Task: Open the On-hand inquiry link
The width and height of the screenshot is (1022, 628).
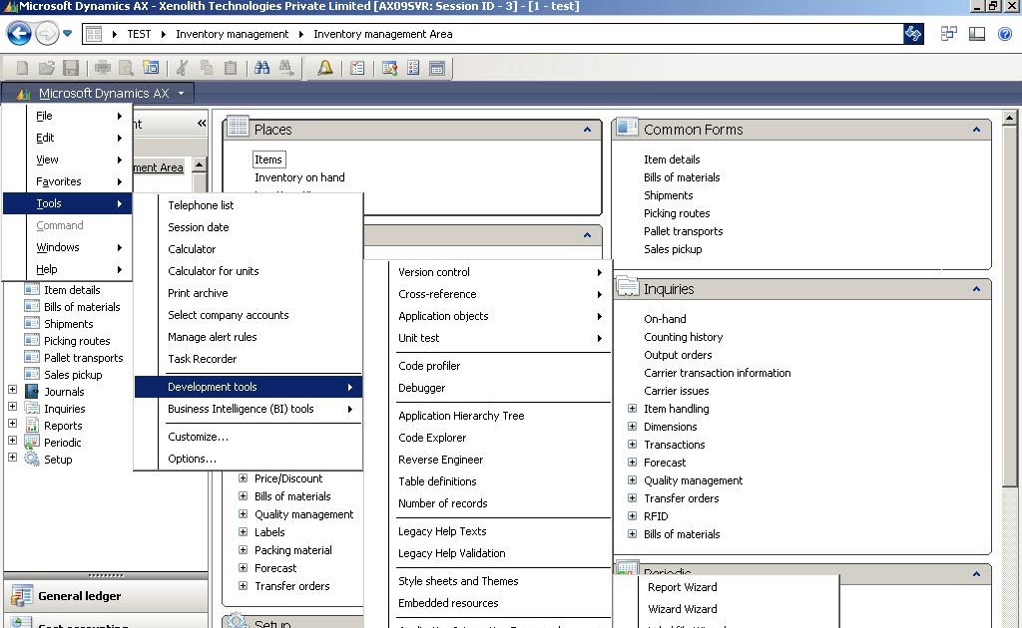Action: 664,319
